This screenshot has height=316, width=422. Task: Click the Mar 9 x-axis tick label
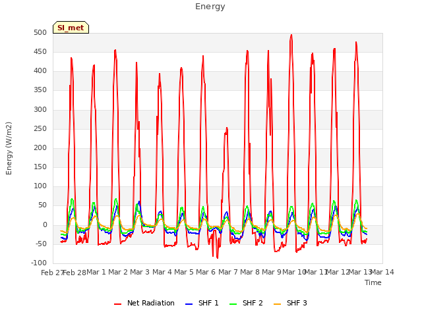coord(272,273)
